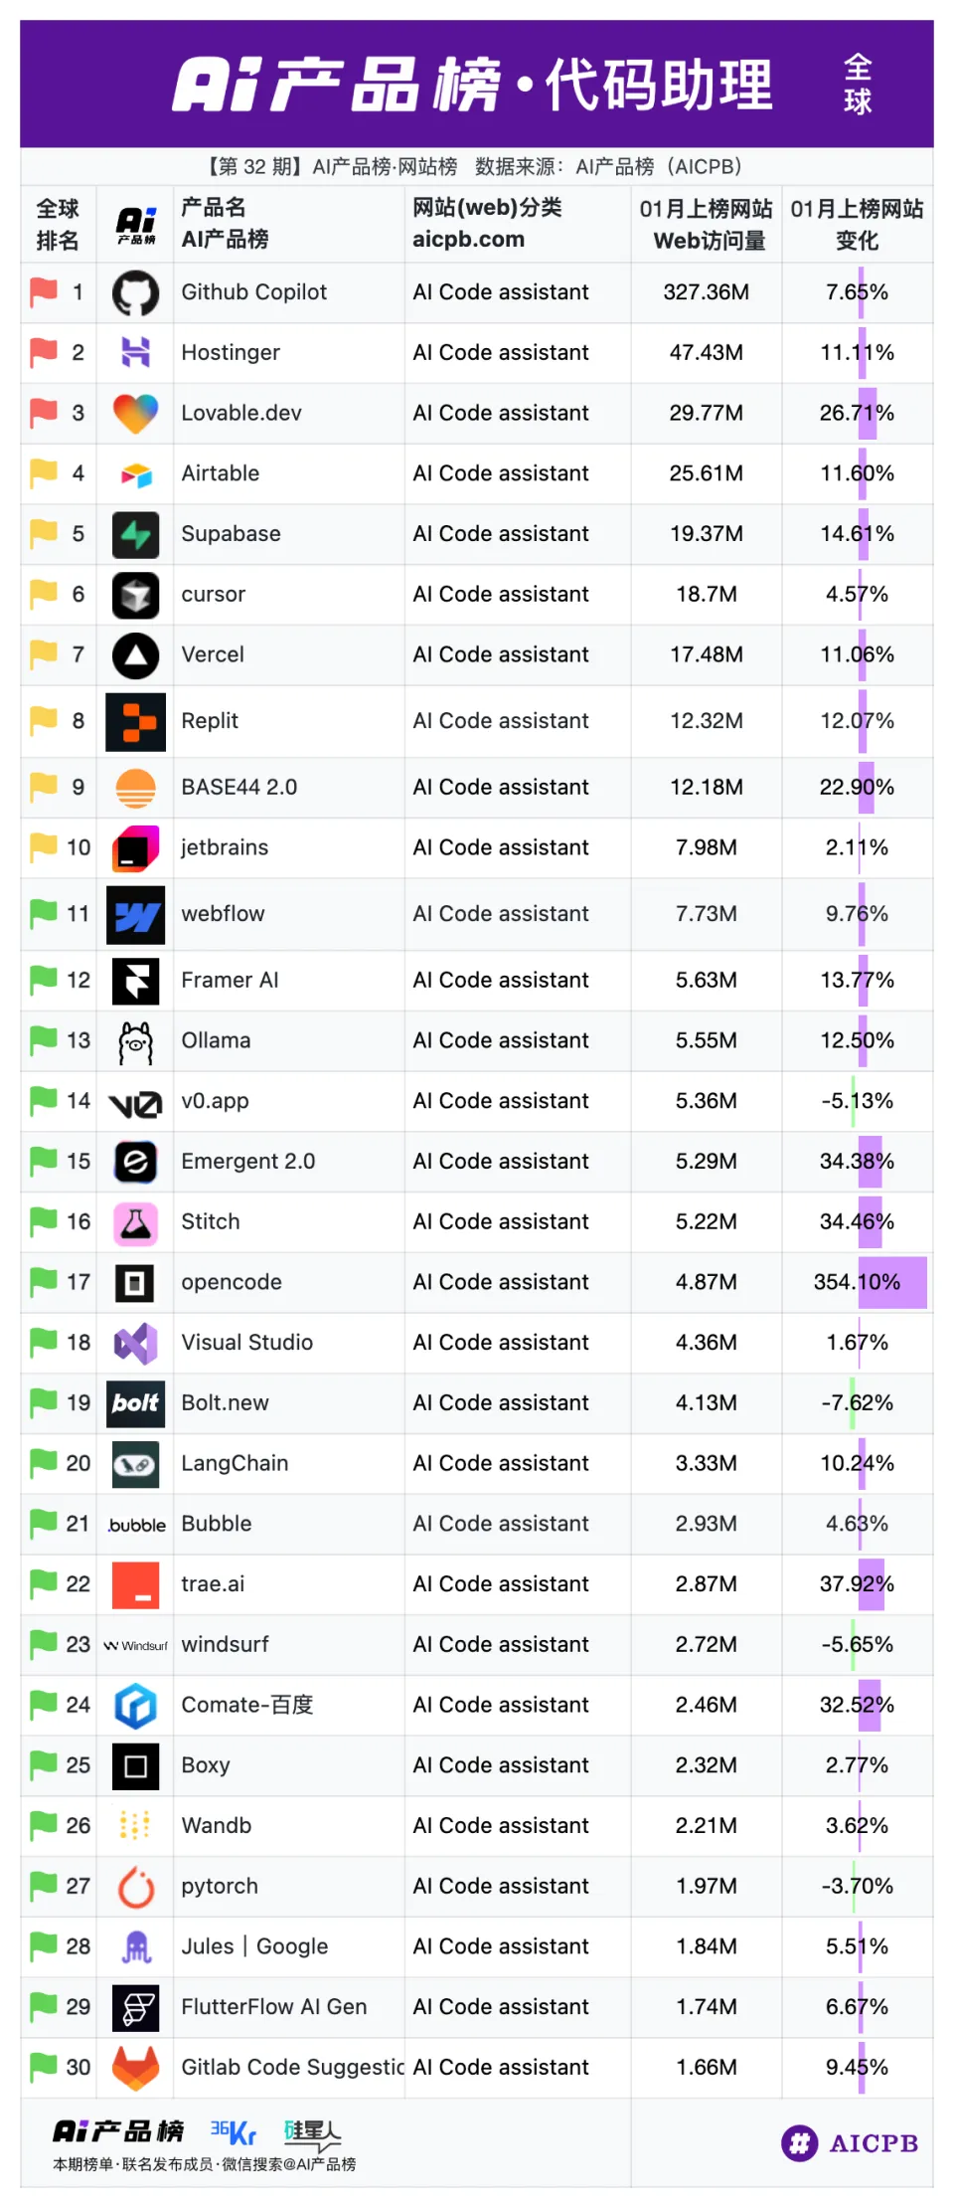Image resolution: width=954 pixels, height=2208 pixels.
Task: Click the Bolt.new logo icon
Action: (135, 1403)
